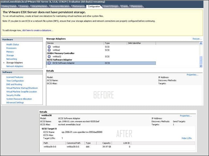Open the Users & Groups tab
The height and width of the screenshot is (156, 209).
[111, 6]
